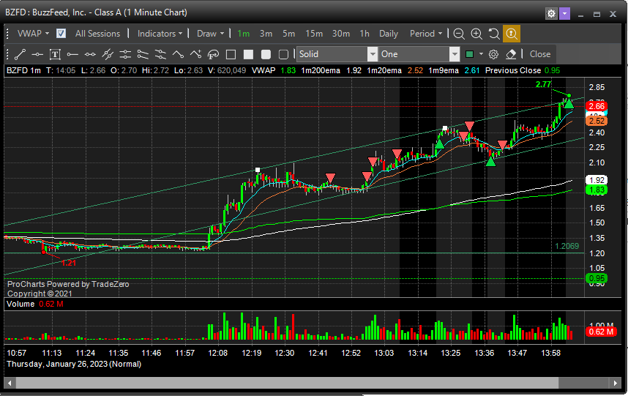Image resolution: width=628 pixels, height=396 pixels.
Task: Click the Volume 0.62 M label
Action: [x=35, y=304]
